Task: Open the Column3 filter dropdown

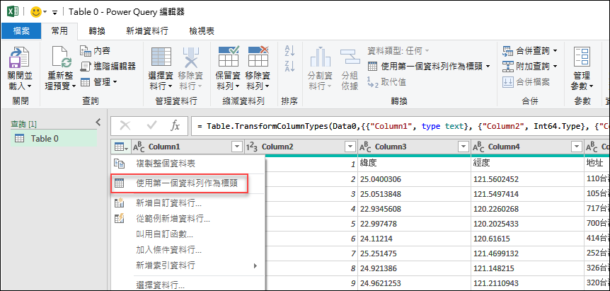Action: [463, 147]
